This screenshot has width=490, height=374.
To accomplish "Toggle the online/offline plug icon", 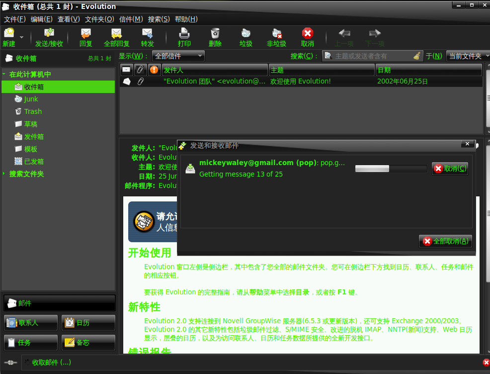I will pos(10,363).
